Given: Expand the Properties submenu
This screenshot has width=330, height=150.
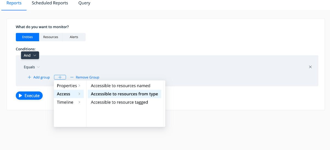Looking at the screenshot, I should click(x=69, y=86).
